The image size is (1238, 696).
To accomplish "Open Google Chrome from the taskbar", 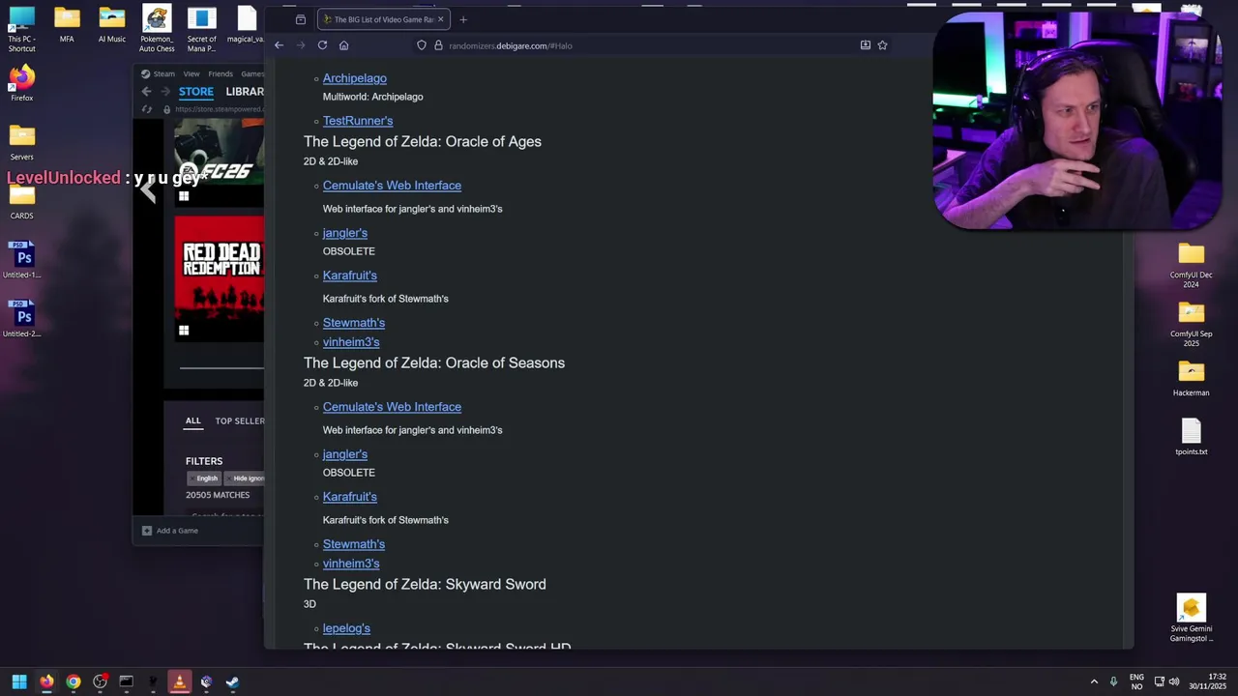I will [73, 681].
